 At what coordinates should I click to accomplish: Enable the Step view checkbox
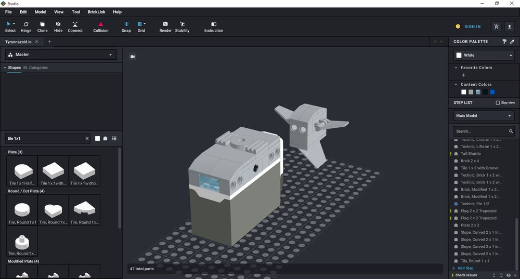(x=498, y=103)
